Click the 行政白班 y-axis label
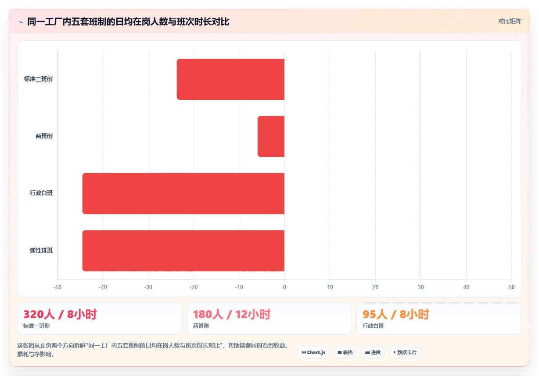The height and width of the screenshot is (376, 539). (41, 193)
